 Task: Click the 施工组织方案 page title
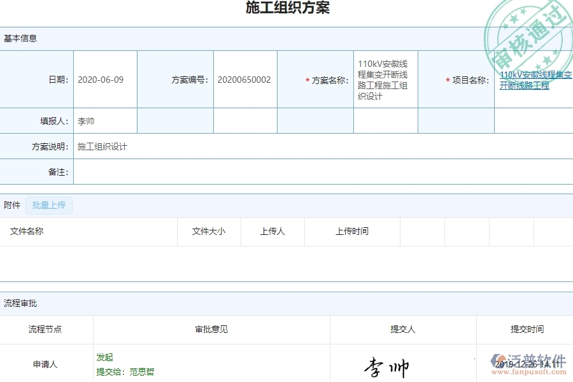tap(286, 8)
